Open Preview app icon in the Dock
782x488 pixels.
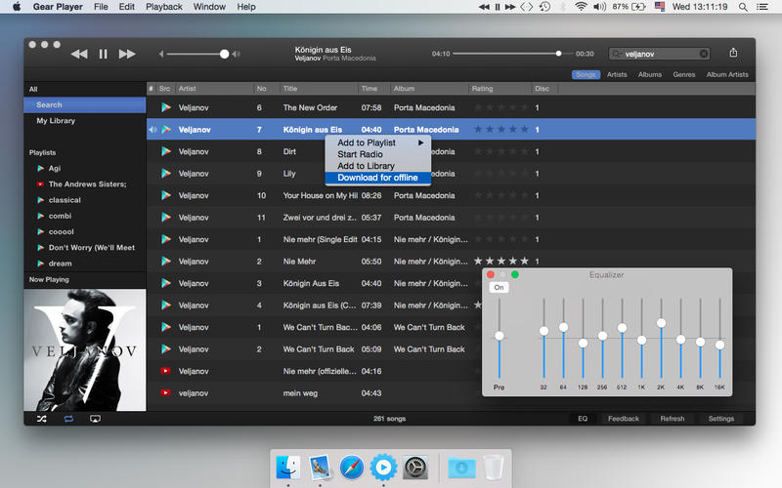(x=320, y=468)
